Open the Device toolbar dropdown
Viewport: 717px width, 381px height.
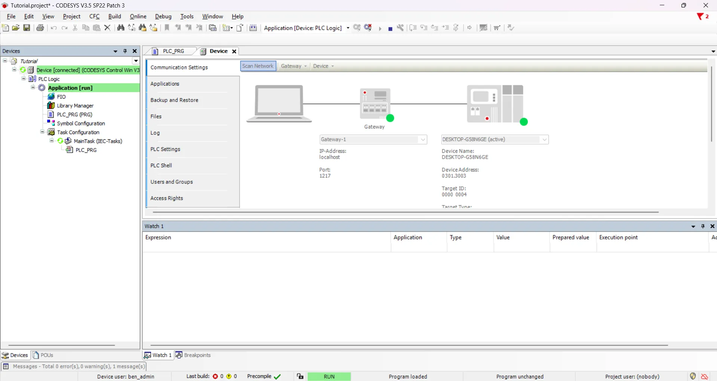[324, 66]
